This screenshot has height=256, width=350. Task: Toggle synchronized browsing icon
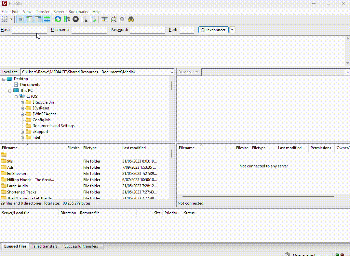122,19
